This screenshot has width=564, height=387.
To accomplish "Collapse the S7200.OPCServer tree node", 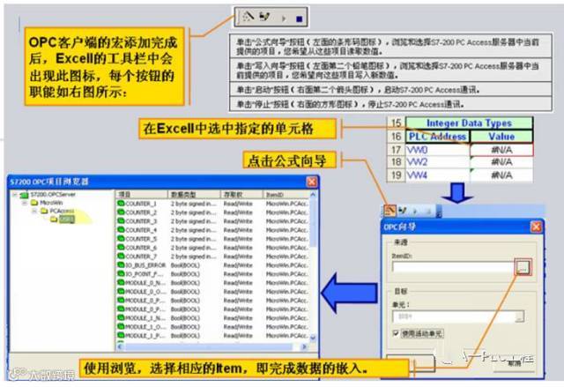I will tap(15, 195).
